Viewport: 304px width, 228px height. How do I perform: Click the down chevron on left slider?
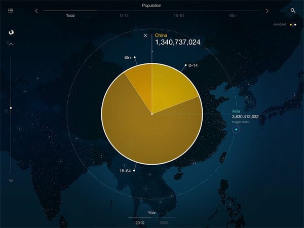click(x=11, y=180)
